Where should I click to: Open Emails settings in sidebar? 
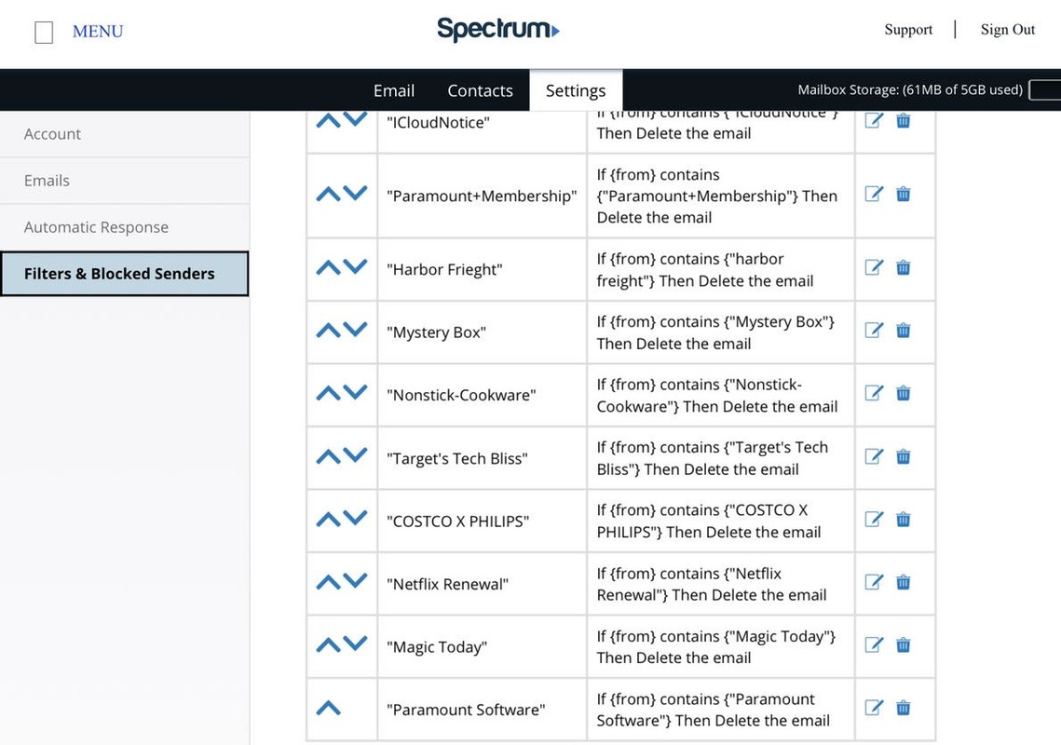pyautogui.click(x=125, y=181)
